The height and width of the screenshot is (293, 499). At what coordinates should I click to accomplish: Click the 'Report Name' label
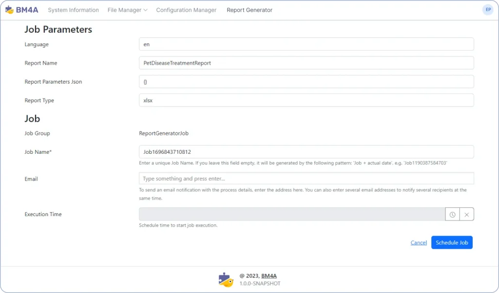point(41,63)
